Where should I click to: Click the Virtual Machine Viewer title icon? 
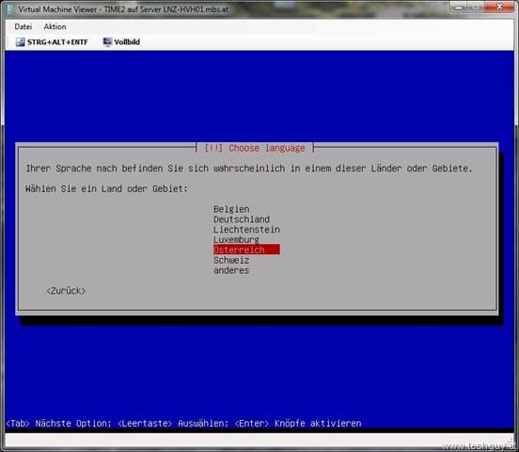(x=10, y=9)
